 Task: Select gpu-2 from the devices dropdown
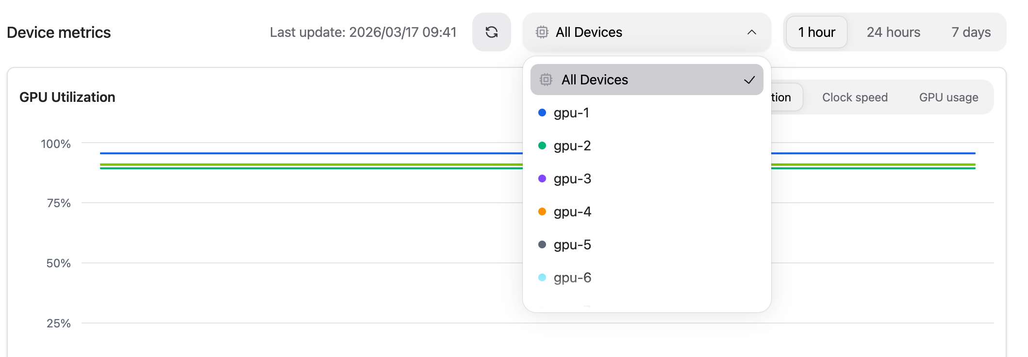pyautogui.click(x=573, y=146)
